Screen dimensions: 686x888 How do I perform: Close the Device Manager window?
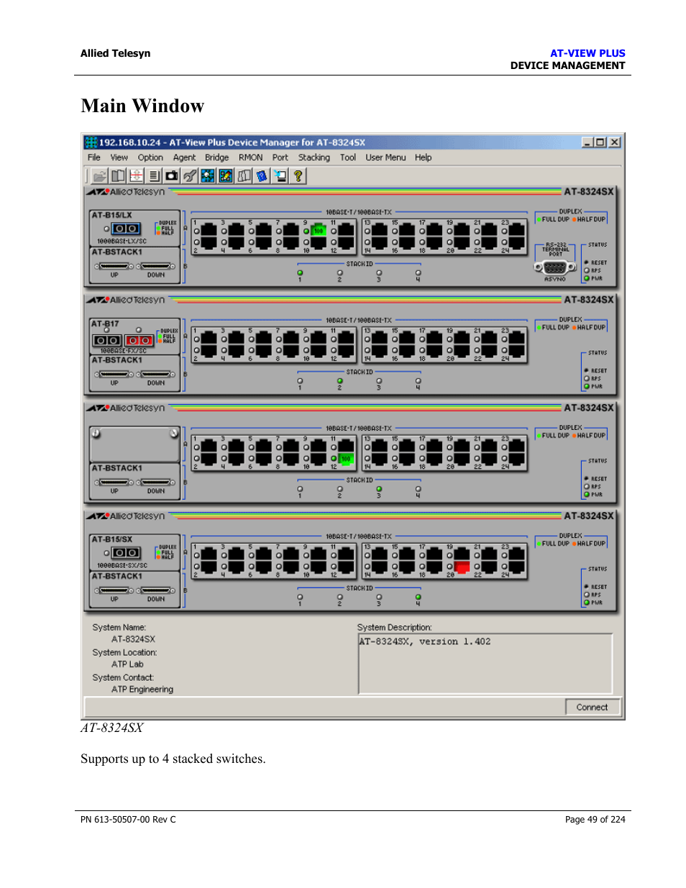point(615,142)
